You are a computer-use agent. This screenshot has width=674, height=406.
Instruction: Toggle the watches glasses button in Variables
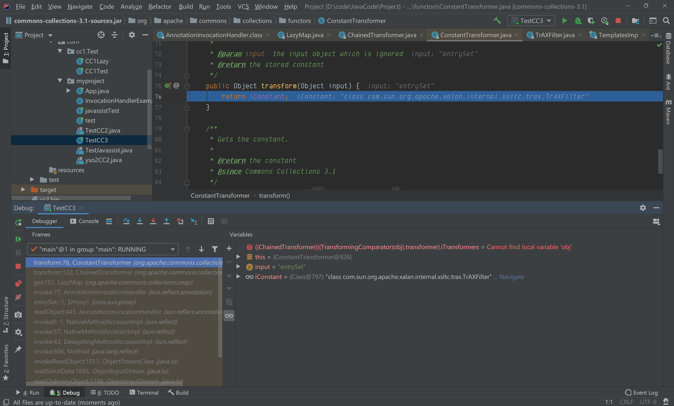point(229,316)
